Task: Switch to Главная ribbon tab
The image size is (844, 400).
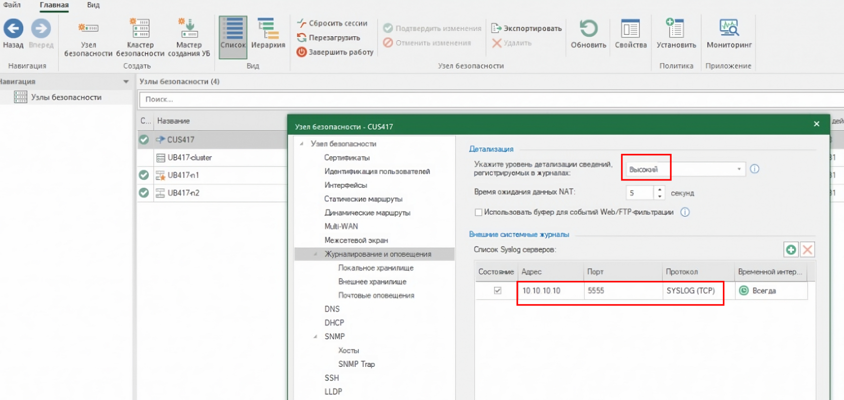Action: tap(54, 5)
